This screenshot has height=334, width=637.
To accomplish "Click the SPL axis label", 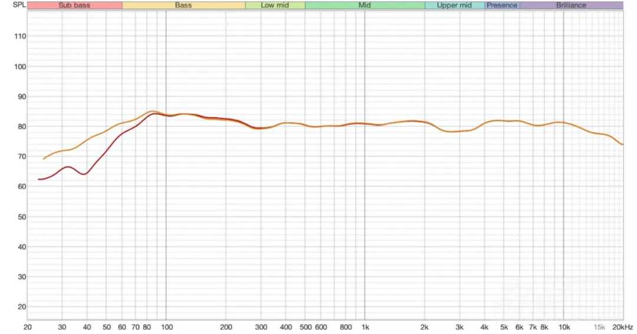I will 12,5.
